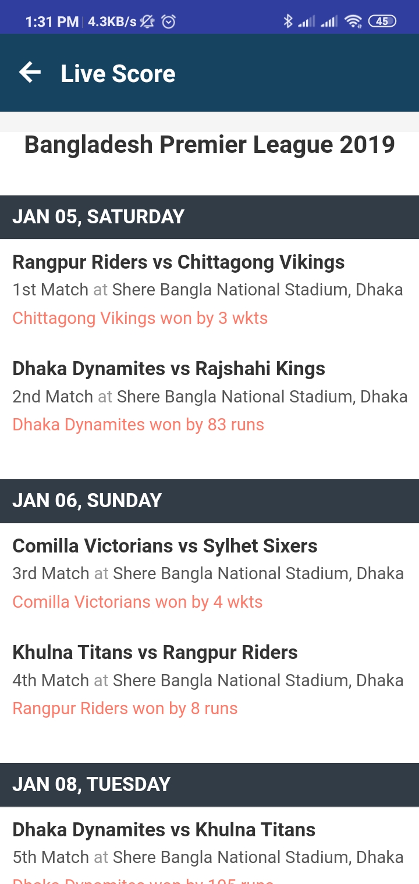Tap "Chittagong Vikings won by 3 wkts" result

[140, 318]
